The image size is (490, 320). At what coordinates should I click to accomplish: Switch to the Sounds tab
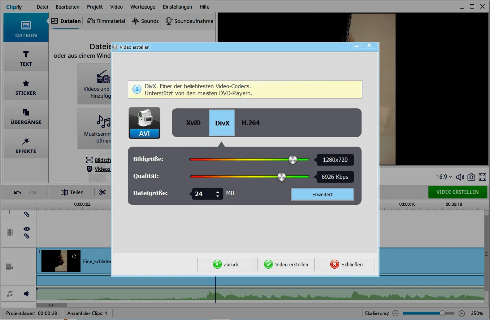coord(145,21)
